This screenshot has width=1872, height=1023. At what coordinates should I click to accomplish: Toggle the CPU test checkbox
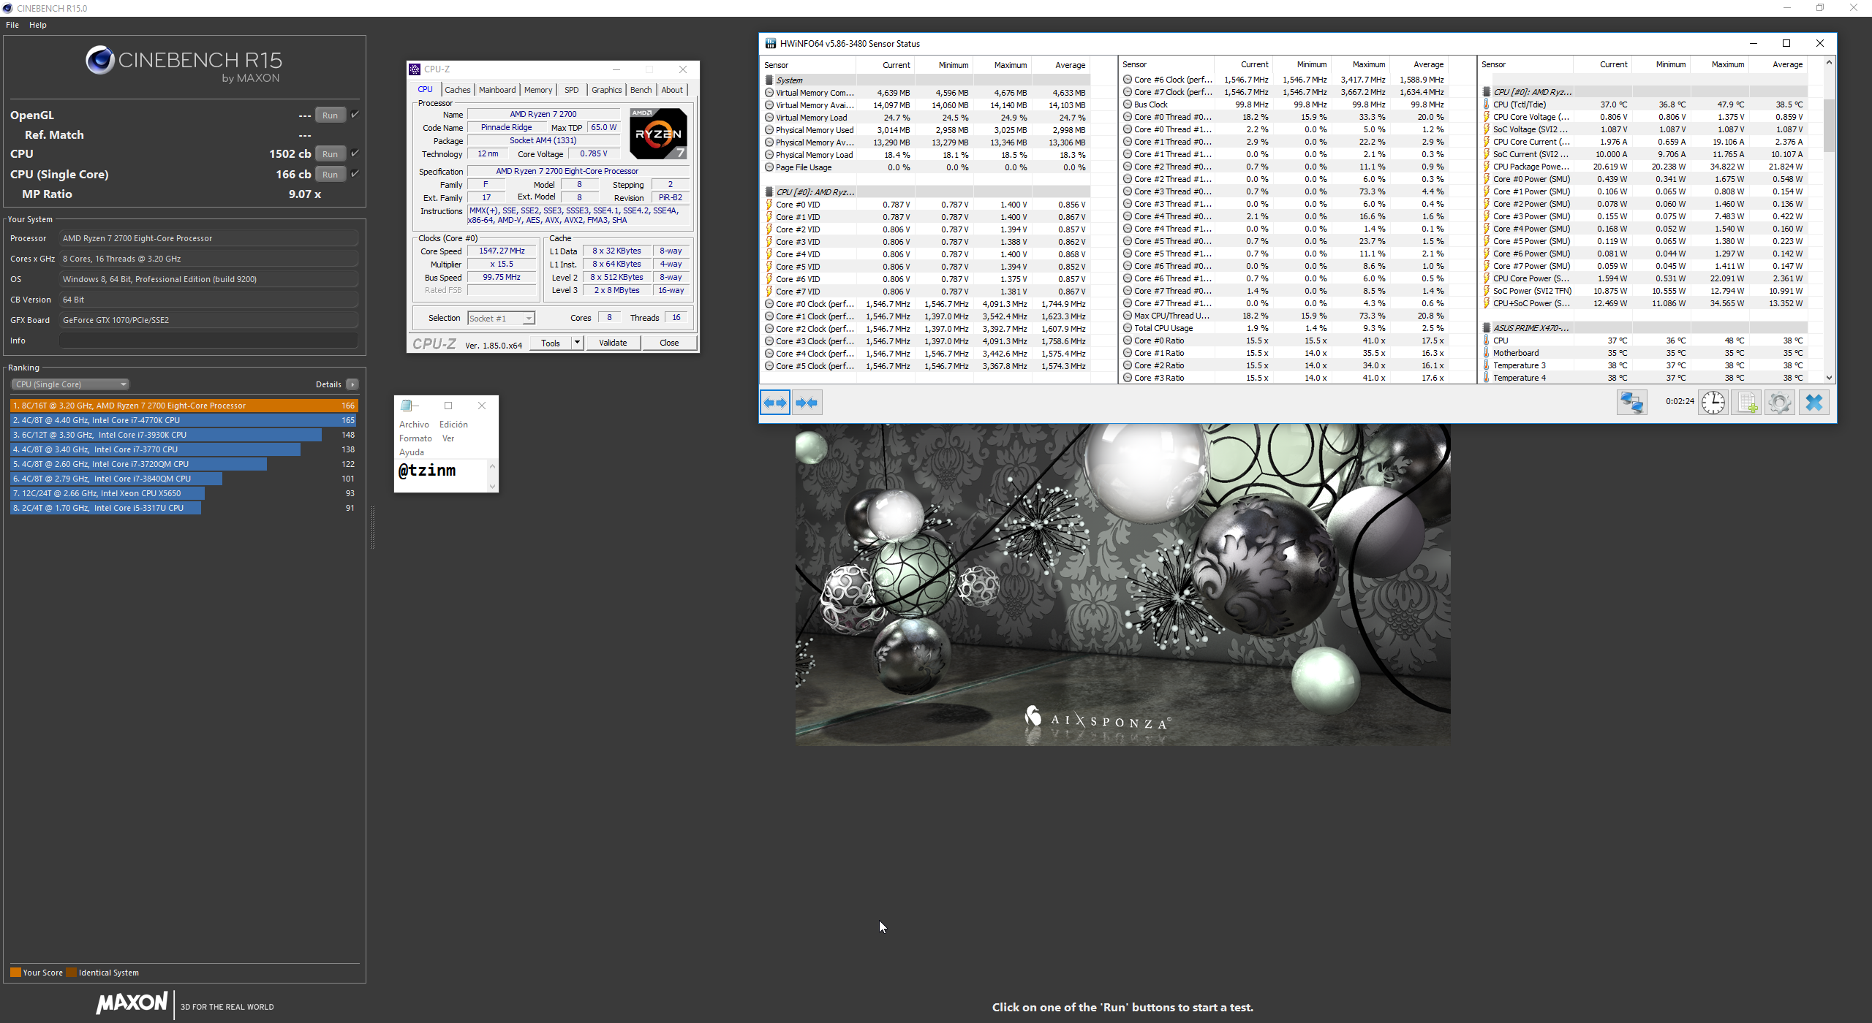(355, 153)
